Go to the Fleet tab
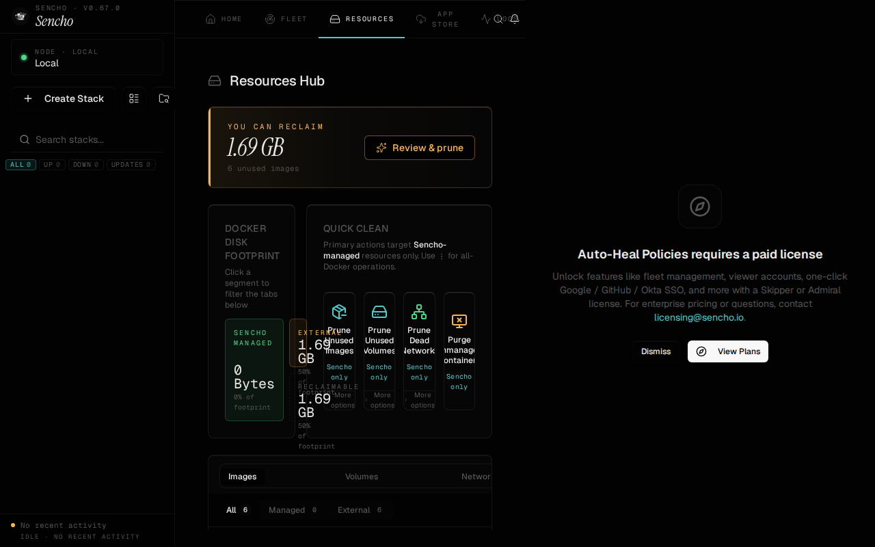 point(286,19)
